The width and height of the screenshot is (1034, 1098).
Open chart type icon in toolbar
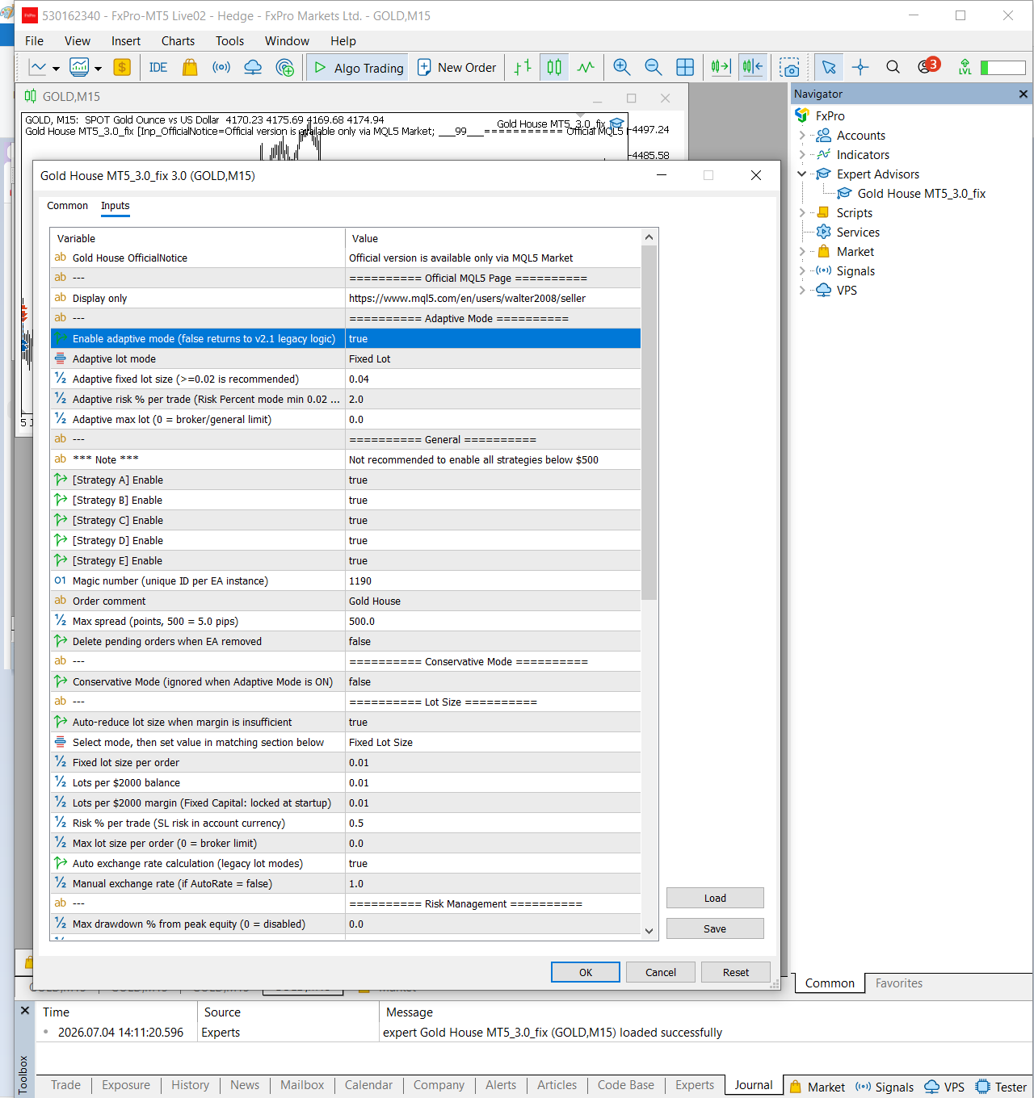[38, 68]
